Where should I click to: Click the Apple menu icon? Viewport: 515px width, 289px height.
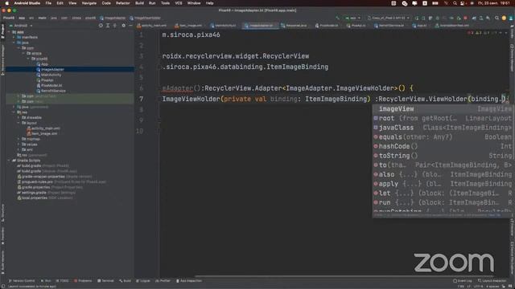pyautogui.click(x=6, y=3)
